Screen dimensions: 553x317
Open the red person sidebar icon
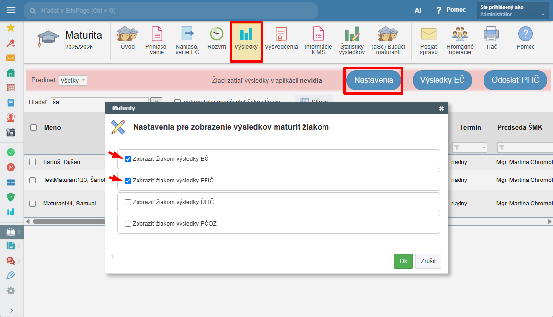(11, 117)
